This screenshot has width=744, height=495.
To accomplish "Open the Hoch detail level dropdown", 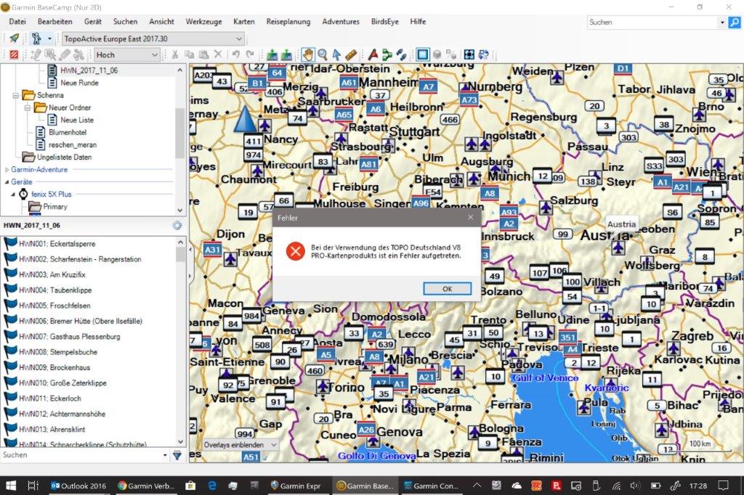I will 126,55.
